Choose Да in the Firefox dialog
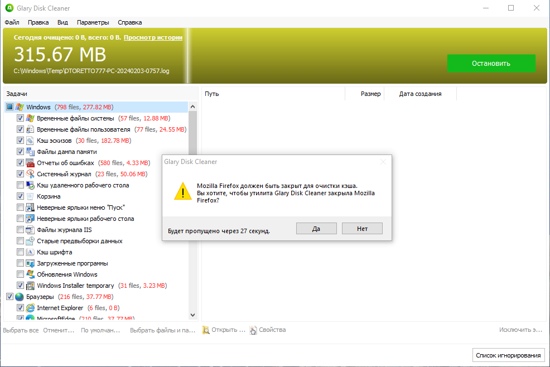This screenshot has width=550, height=367. pyautogui.click(x=316, y=228)
